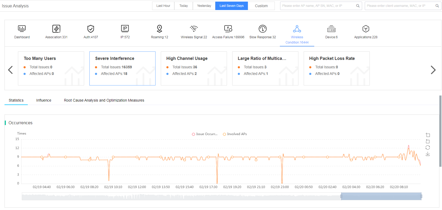Select the High Packet Loss Rate card
442x210 pixels.
pyautogui.click(x=337, y=68)
